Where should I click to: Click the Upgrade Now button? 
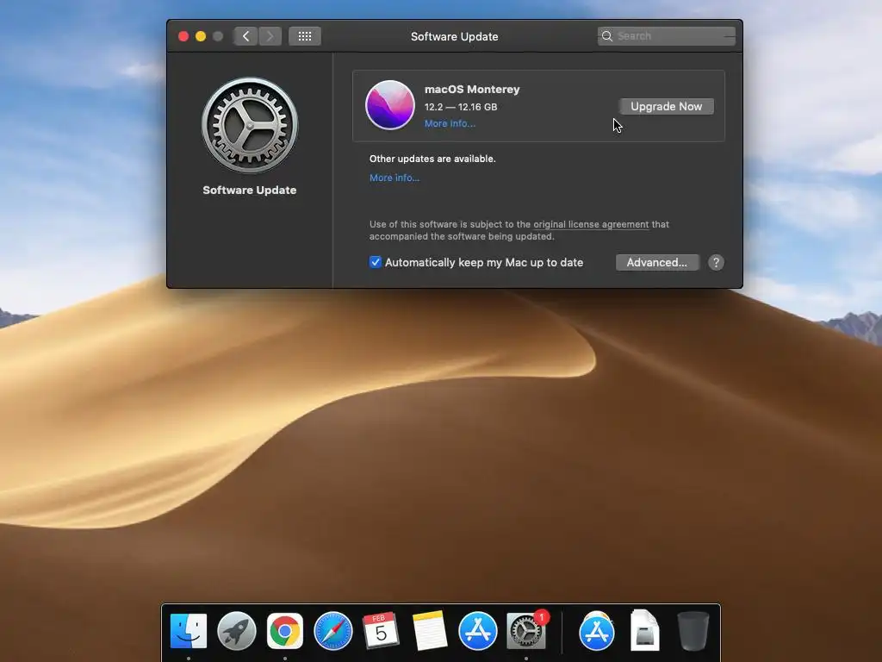point(667,106)
